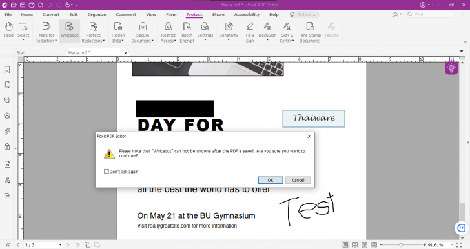Image resolution: width=470 pixels, height=249 pixels.
Task: Click Secure Document
Action: (143, 32)
